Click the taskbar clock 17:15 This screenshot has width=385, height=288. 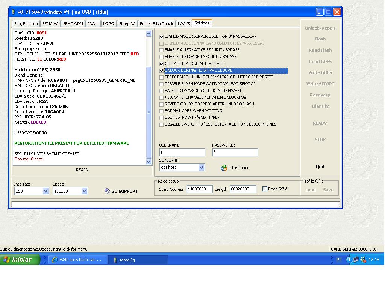(374, 259)
